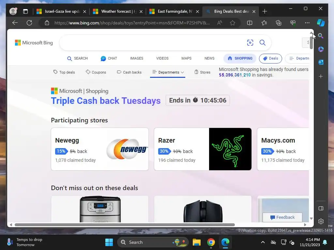Image resolution: width=334 pixels, height=250 pixels.
Task: Add a sidebar app with plus icon
Action: (321, 76)
